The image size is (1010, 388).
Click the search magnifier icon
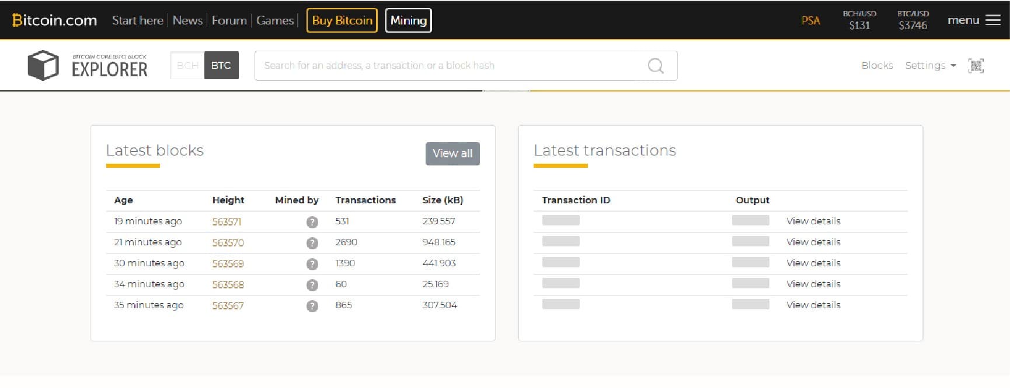656,66
